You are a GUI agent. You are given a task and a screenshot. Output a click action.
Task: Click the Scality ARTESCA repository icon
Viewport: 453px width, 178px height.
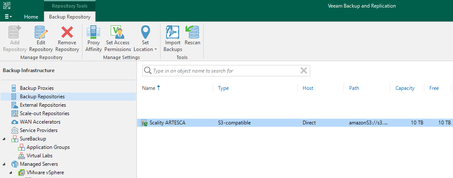click(x=144, y=123)
